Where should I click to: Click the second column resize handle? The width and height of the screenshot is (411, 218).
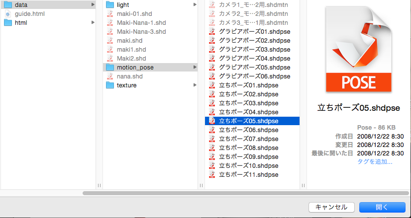click(x=201, y=185)
